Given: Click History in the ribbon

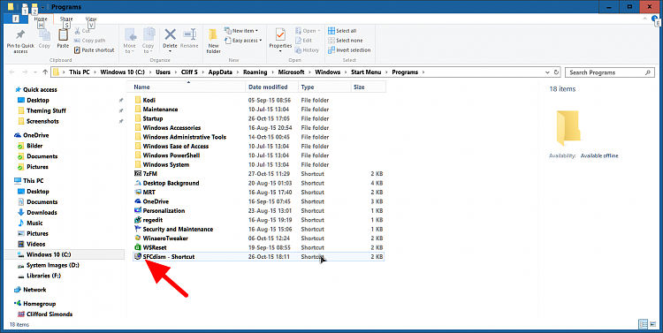Looking at the screenshot, I should 307,49.
